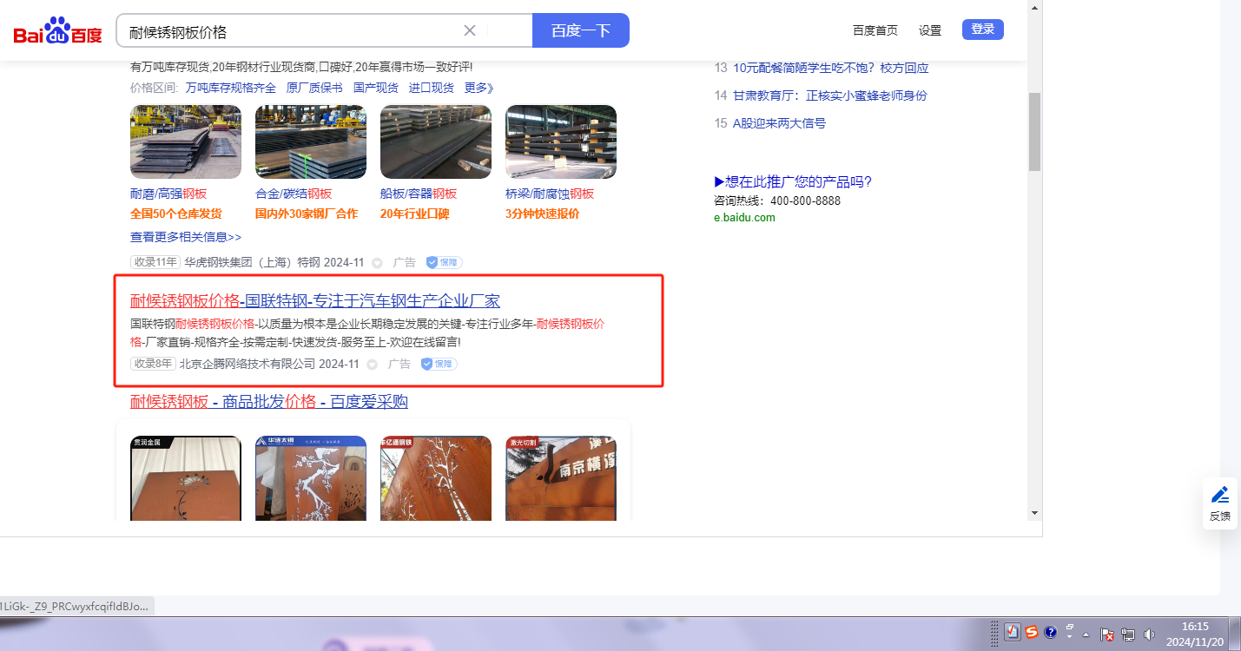This screenshot has height=651, width=1241.
Task: Open the 百度首页 link
Action: click(875, 30)
